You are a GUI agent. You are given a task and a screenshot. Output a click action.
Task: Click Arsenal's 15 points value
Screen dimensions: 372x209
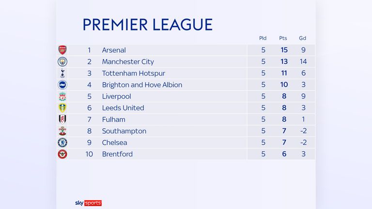[284, 50]
